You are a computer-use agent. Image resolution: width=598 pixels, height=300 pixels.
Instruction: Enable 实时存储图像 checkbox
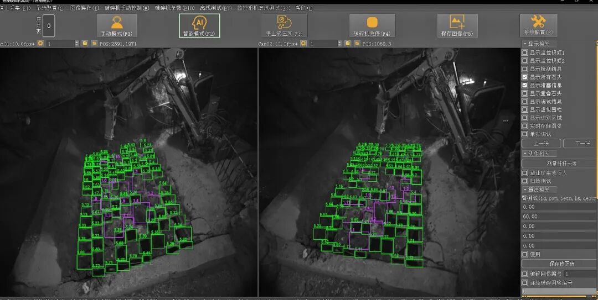(x=525, y=125)
